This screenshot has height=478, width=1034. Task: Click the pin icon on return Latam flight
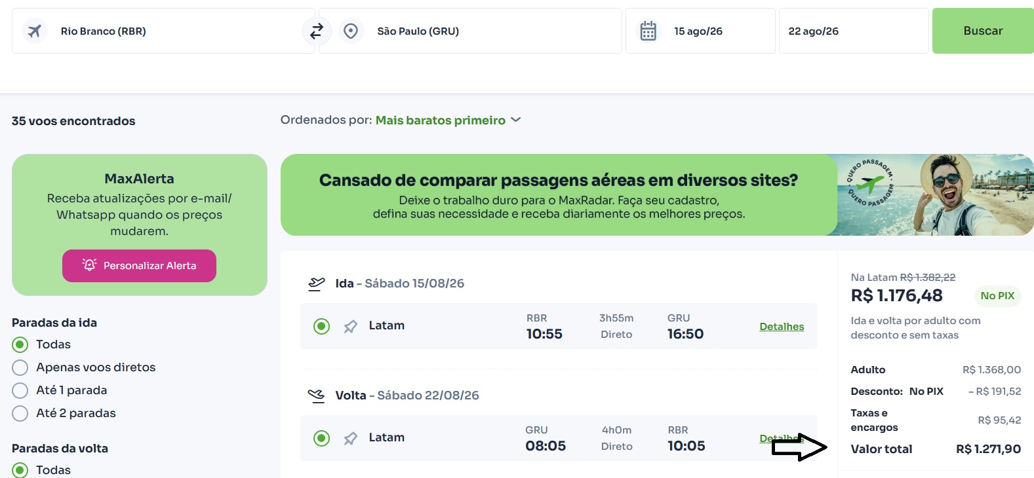pyautogui.click(x=351, y=438)
